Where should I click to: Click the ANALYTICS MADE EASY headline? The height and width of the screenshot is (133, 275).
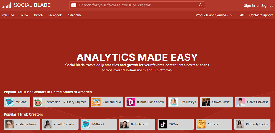[x=137, y=57]
